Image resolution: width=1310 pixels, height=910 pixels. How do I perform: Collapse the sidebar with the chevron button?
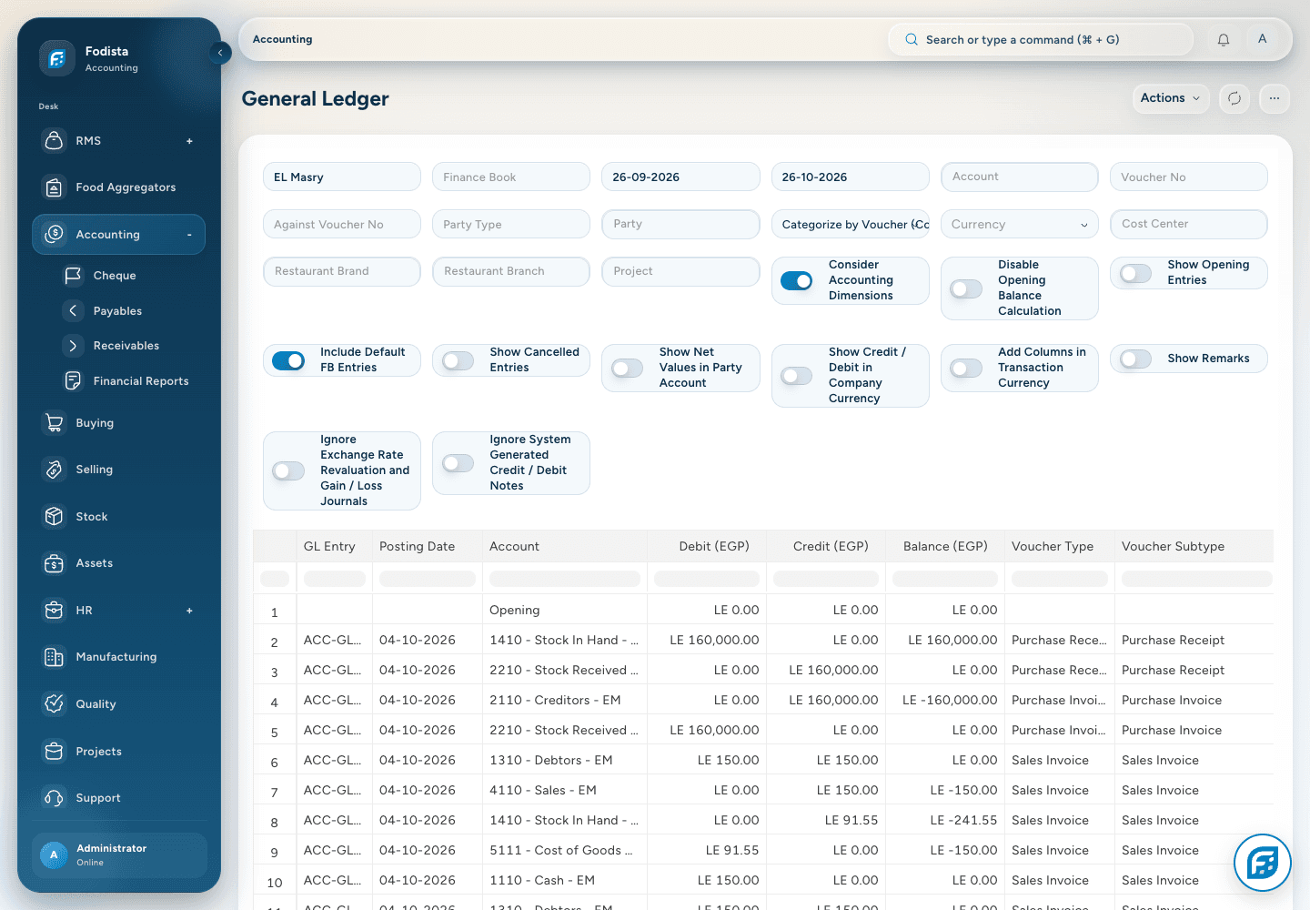[220, 53]
